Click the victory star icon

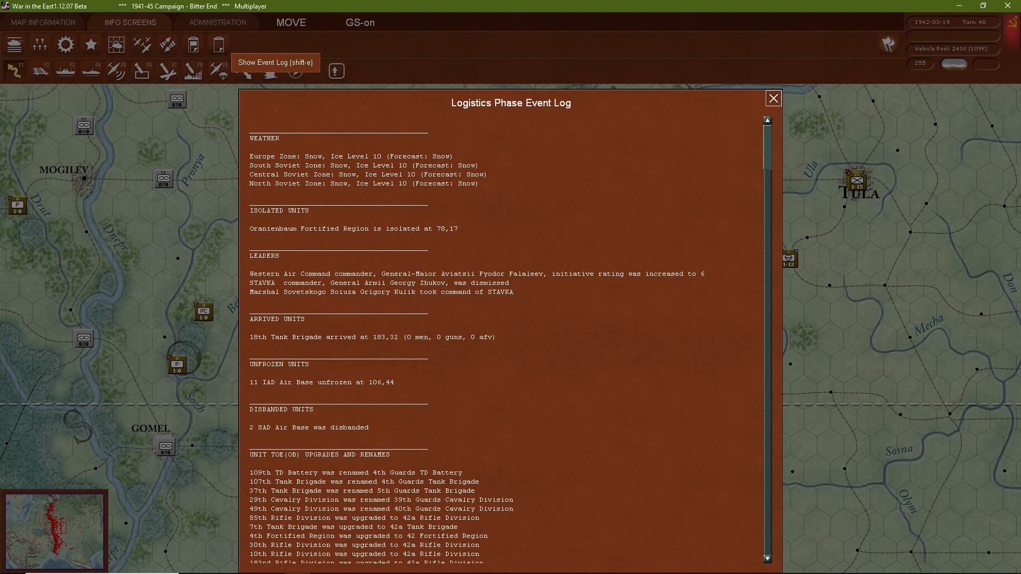point(91,45)
